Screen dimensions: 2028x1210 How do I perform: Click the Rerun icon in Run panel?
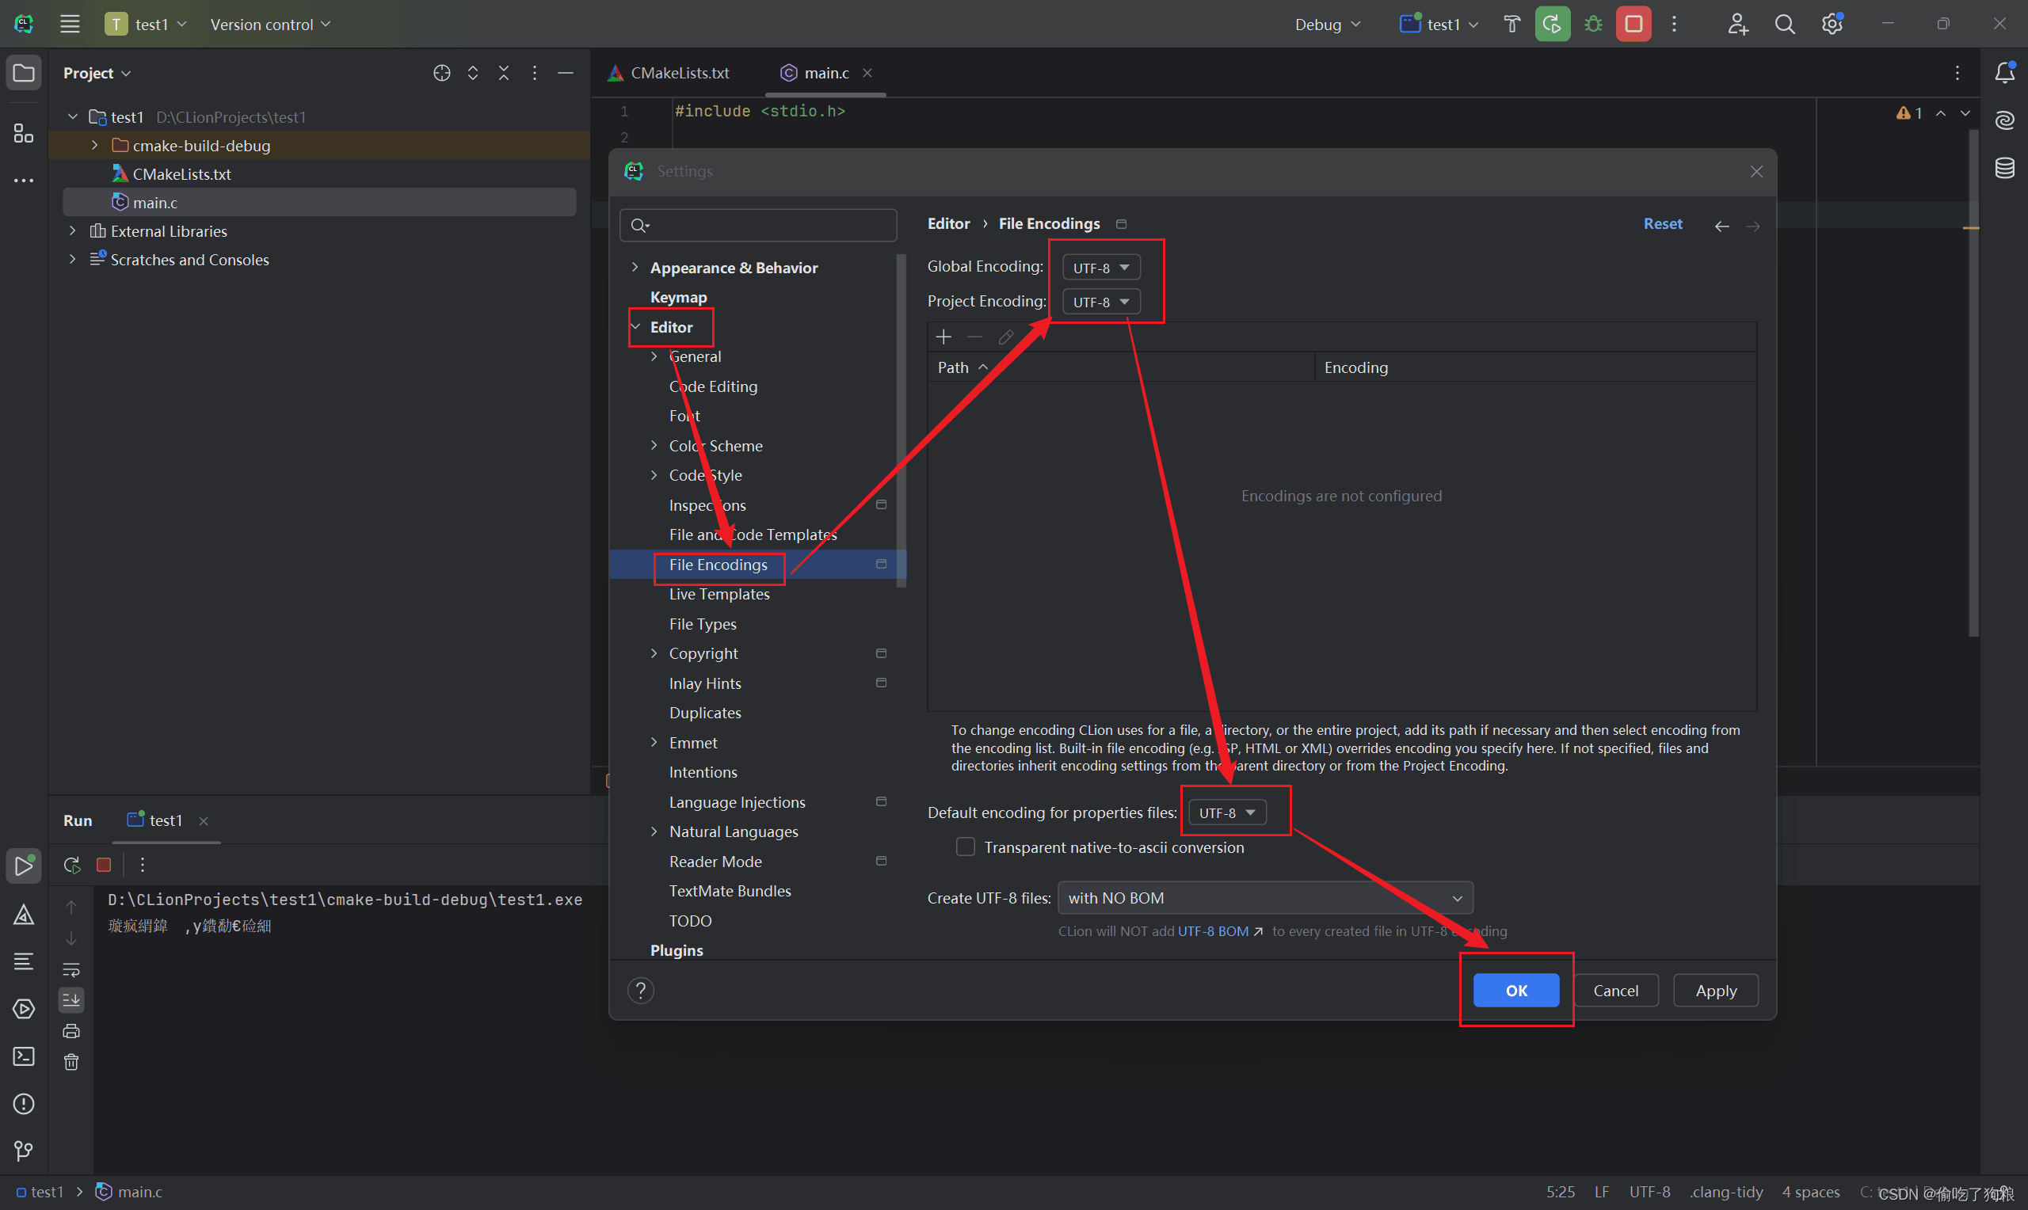(x=72, y=864)
